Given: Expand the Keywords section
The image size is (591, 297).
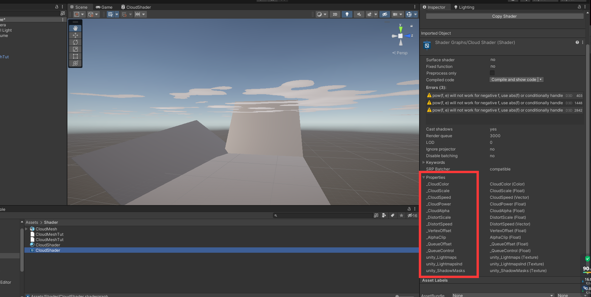Looking at the screenshot, I should coord(424,162).
